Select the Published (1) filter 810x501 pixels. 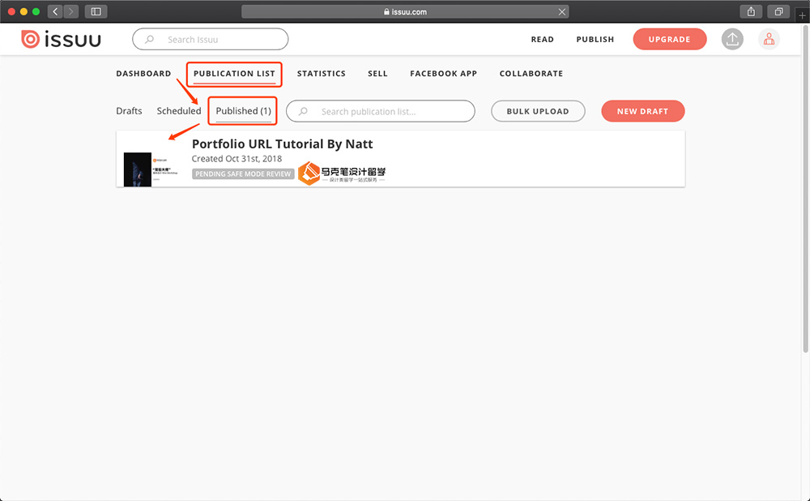pos(243,110)
